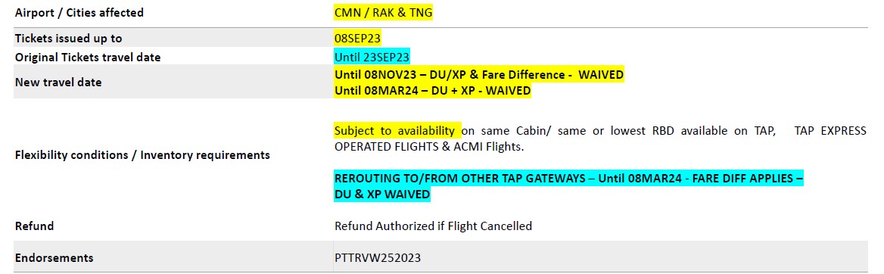Select the Airport / Cities affected label
884x274 pixels.
(79, 12)
